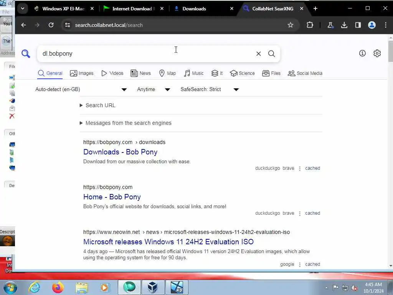Select the Map search category
Viewport: 393px width, 295px height.
(x=167, y=73)
